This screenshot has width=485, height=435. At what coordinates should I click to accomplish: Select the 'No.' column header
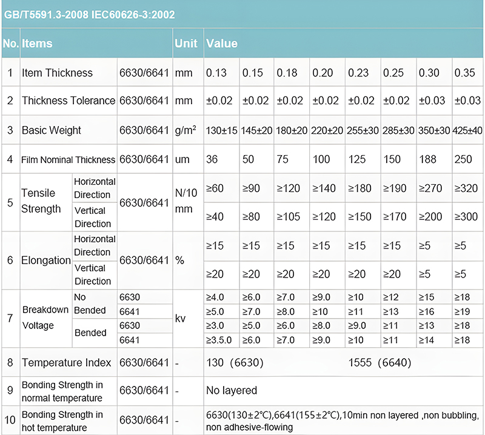click(10, 43)
